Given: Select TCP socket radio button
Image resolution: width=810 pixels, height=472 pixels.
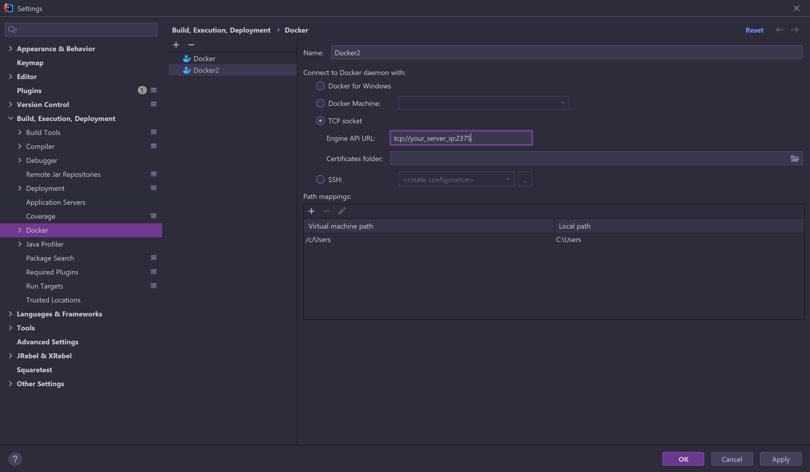Looking at the screenshot, I should 320,121.
